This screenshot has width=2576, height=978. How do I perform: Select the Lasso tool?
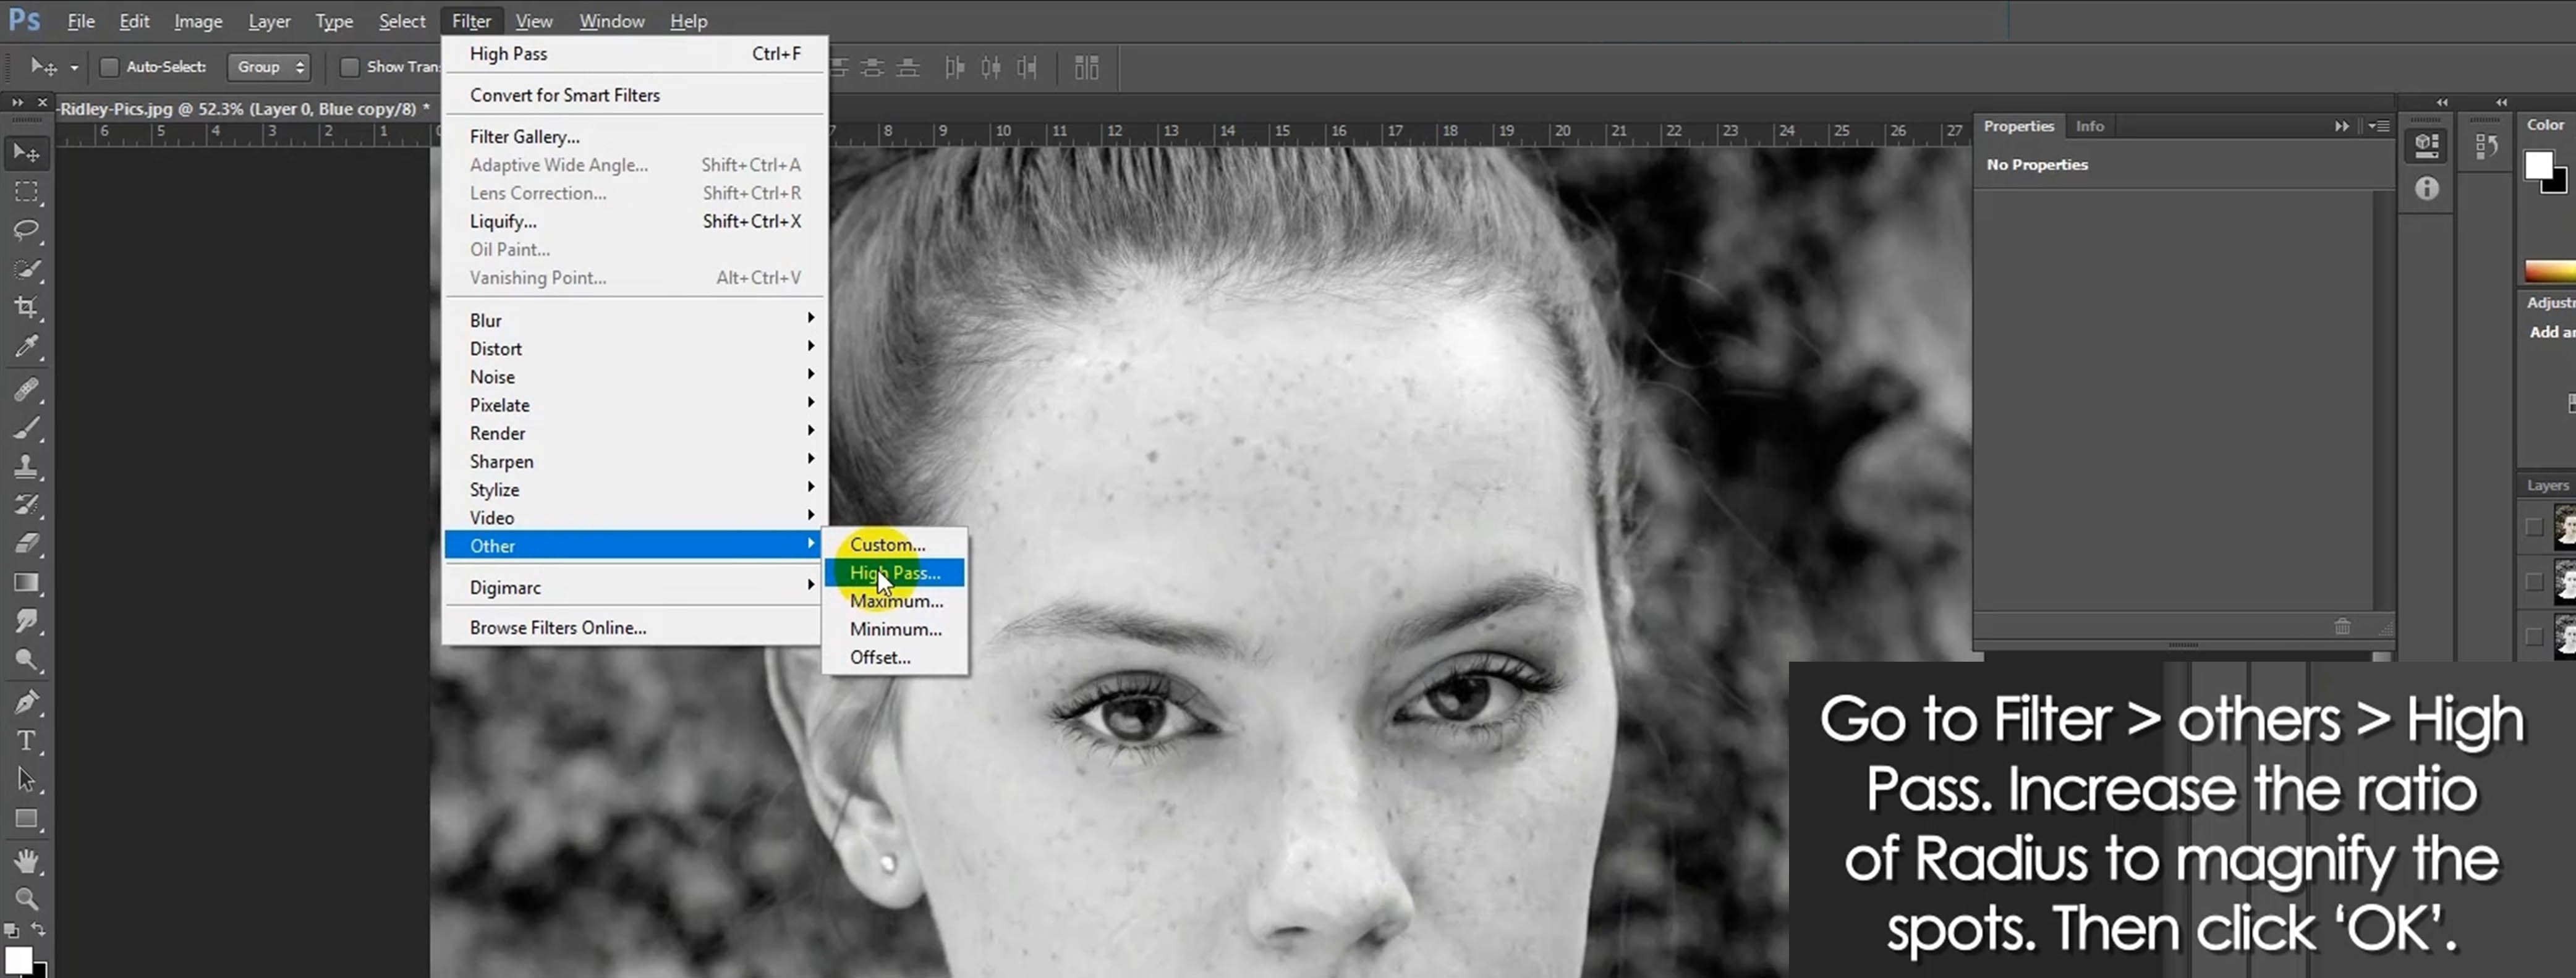pyautogui.click(x=26, y=231)
